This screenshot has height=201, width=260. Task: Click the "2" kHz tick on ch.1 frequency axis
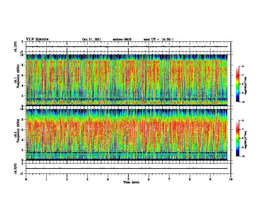click(x=23, y=96)
